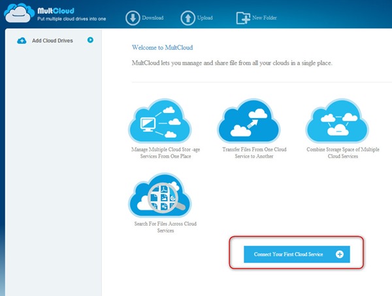The image size is (392, 296).
Task: Select the Manage Multiple Cloud Storage illustration
Action: click(161, 121)
